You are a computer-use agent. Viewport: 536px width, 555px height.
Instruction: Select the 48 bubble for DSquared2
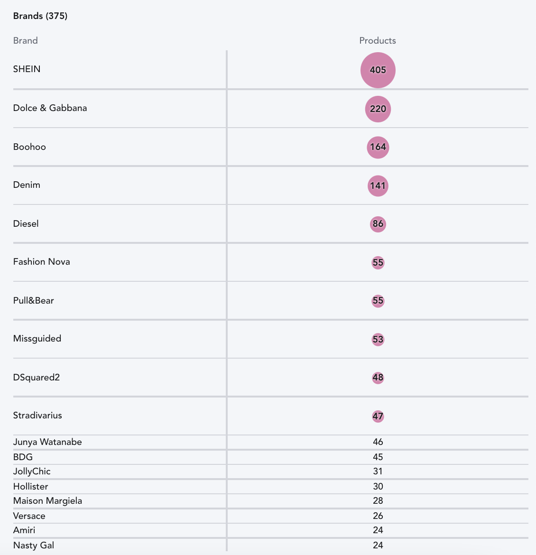378,378
